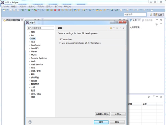Click the New file wizard toolbar icon
The image size is (166, 125).
4,10
